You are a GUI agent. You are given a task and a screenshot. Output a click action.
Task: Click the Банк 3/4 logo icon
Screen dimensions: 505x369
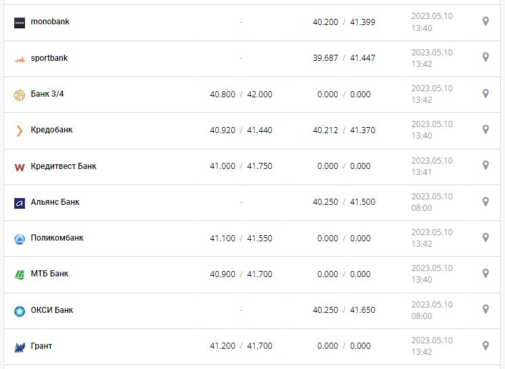[x=19, y=95]
